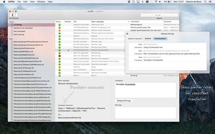Image resolution: width=215 pixels, height=134 pixels.
Task: Click the Mon 12:57 clock in the menu bar
Action: (x=178, y=2)
